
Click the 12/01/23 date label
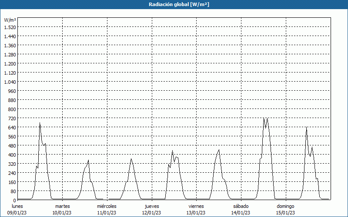(151, 213)
